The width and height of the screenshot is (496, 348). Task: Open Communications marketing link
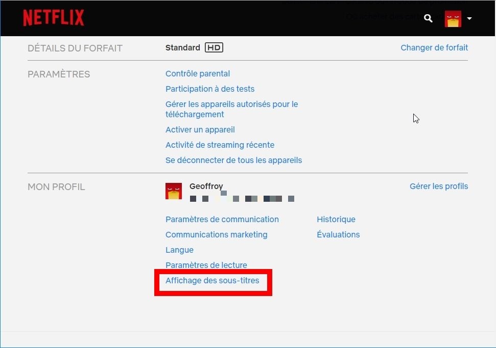[217, 235]
